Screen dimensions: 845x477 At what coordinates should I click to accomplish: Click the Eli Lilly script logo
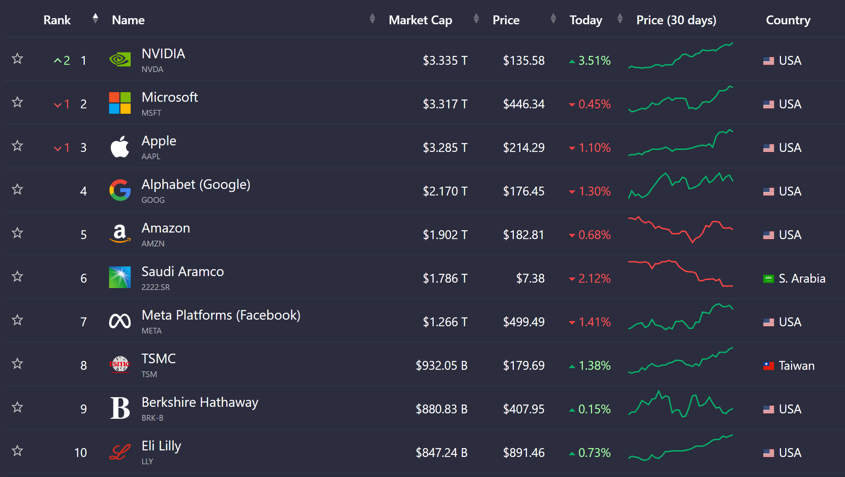coord(120,452)
